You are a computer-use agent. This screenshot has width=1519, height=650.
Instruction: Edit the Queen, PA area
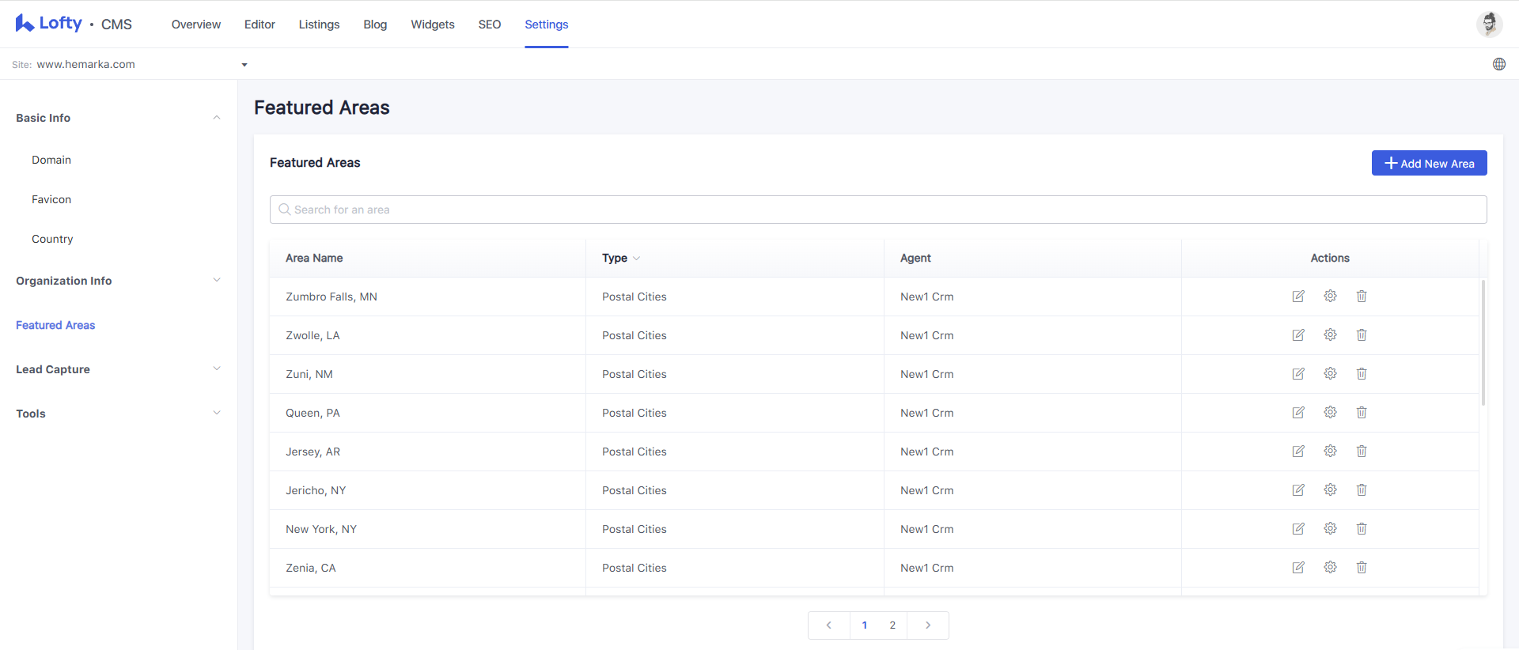click(x=1298, y=413)
